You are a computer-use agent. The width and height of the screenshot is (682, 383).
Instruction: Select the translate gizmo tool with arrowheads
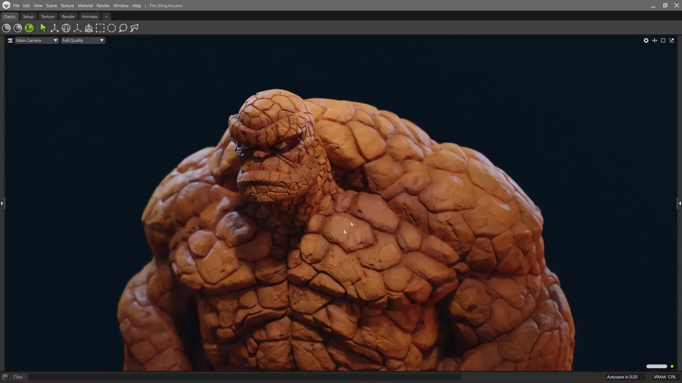pos(55,28)
